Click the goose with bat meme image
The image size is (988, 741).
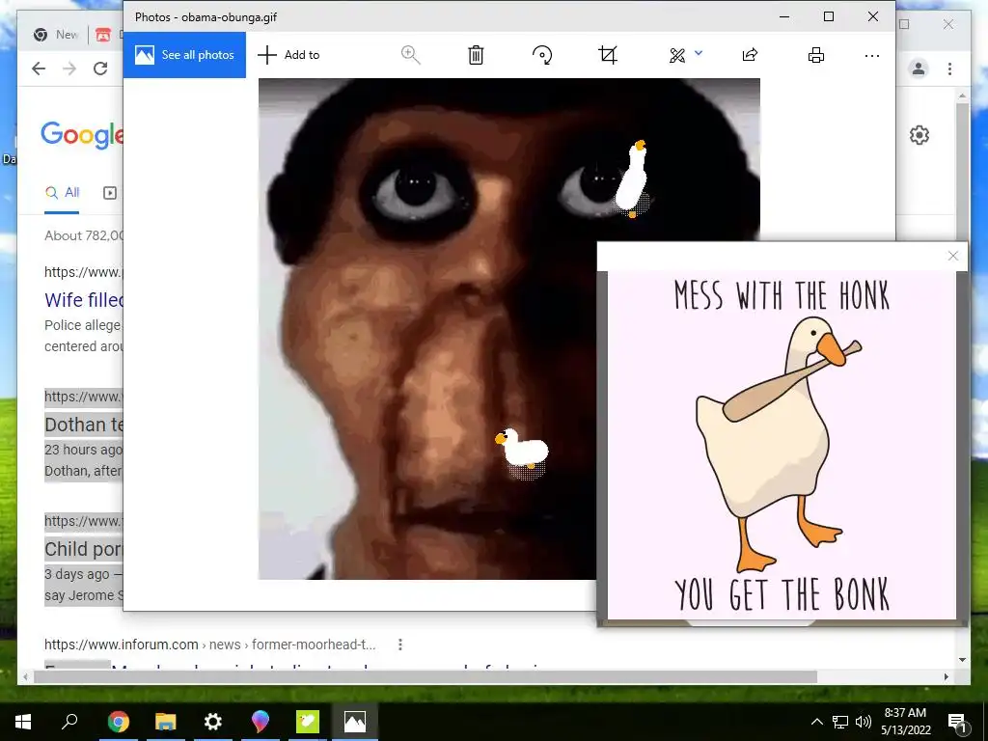point(782,444)
